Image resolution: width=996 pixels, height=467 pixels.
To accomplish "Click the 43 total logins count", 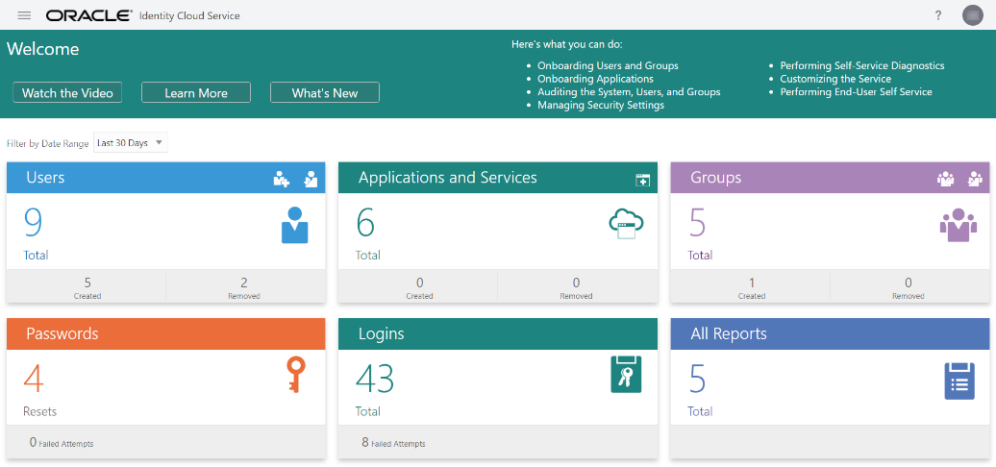I will [x=375, y=380].
